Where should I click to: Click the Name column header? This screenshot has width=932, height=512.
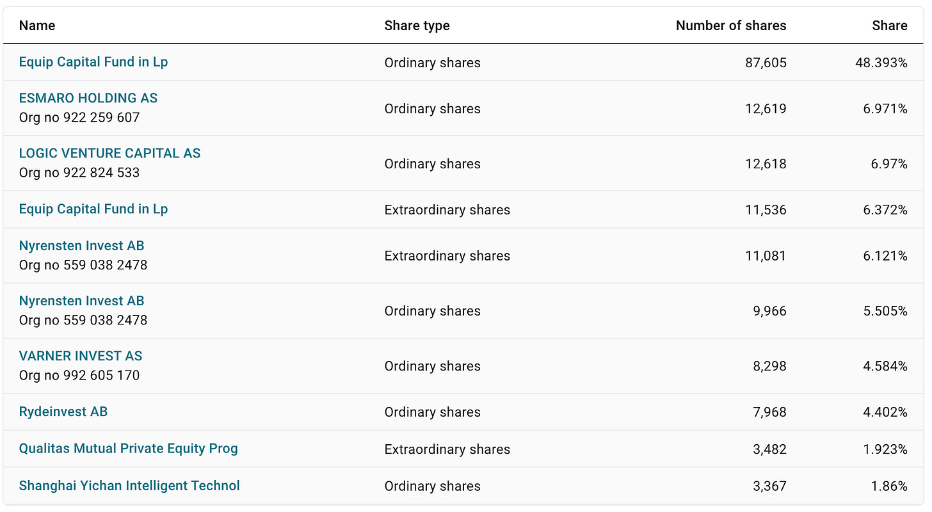pos(37,26)
